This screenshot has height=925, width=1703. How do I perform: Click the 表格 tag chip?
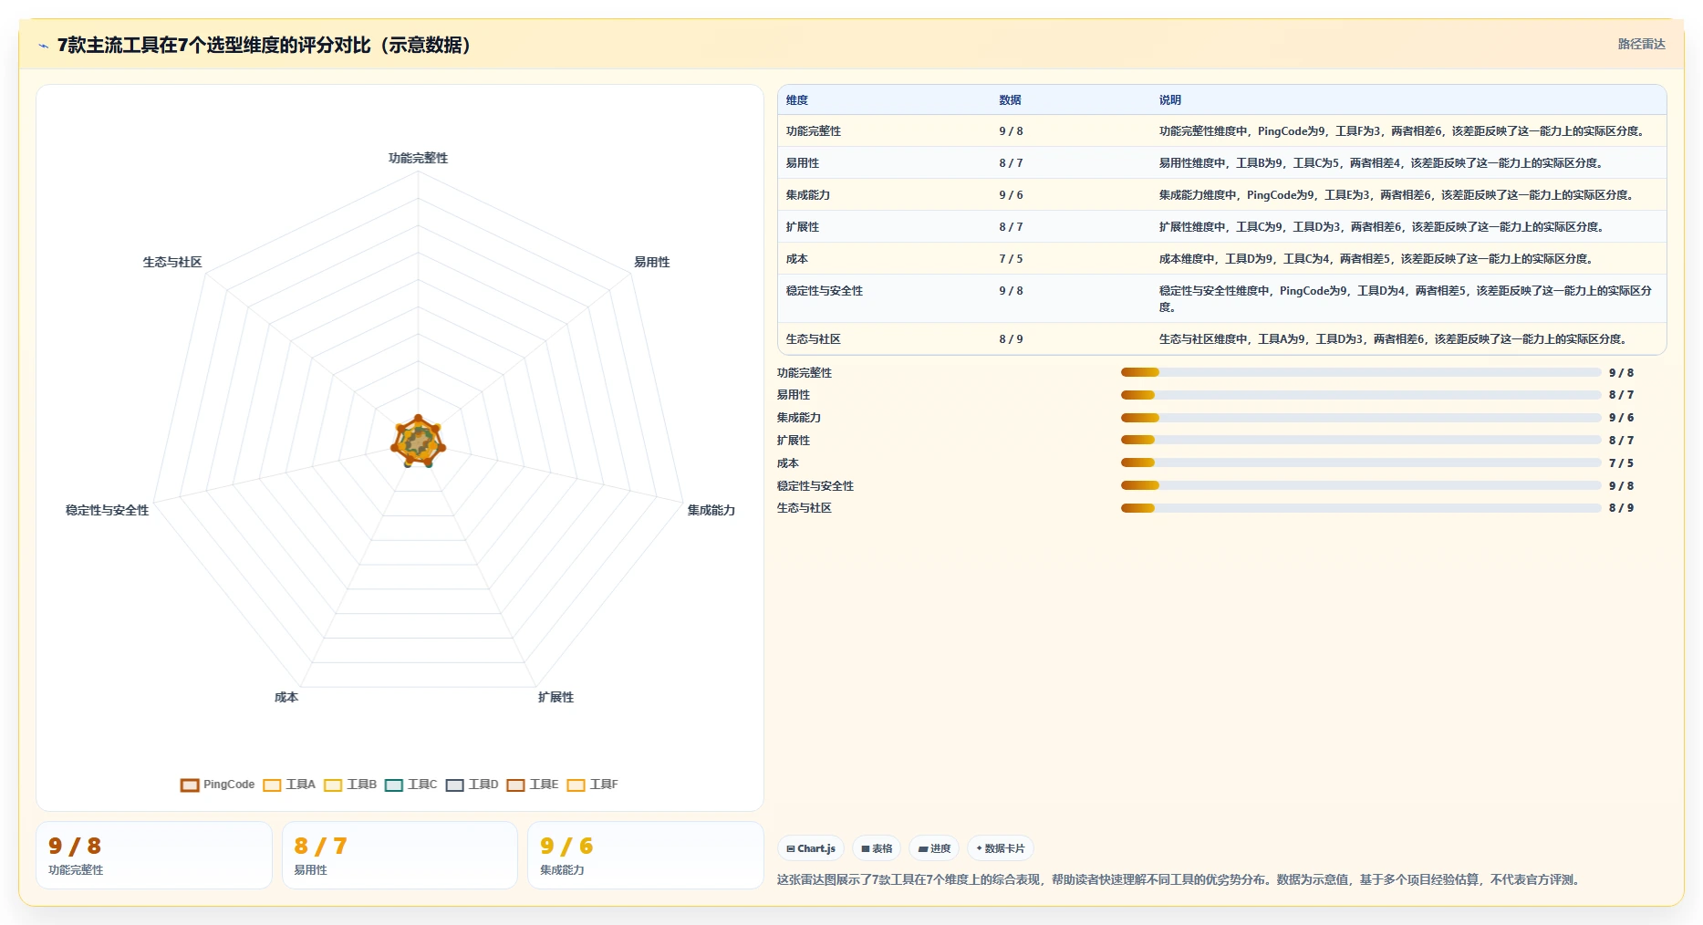877,848
